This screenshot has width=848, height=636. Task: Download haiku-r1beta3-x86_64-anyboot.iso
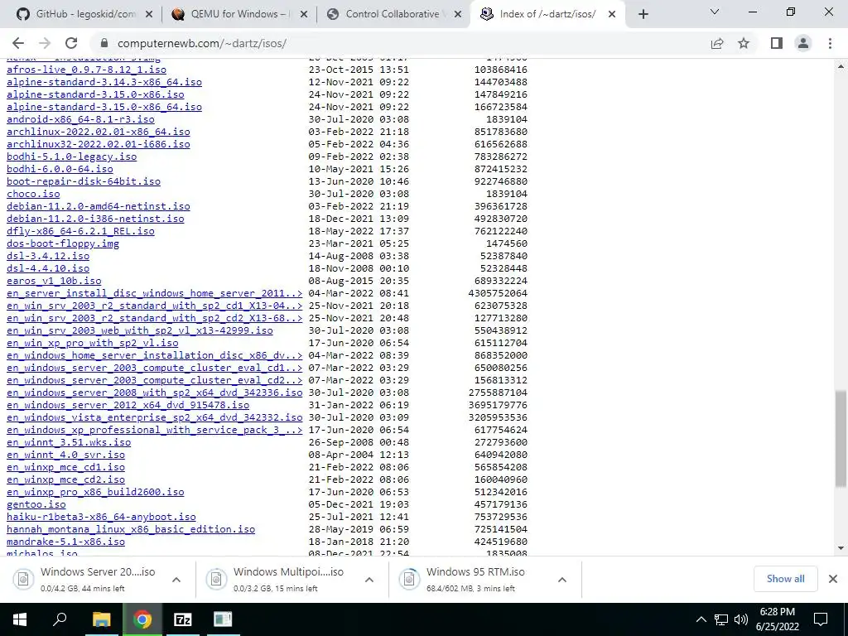click(x=101, y=518)
